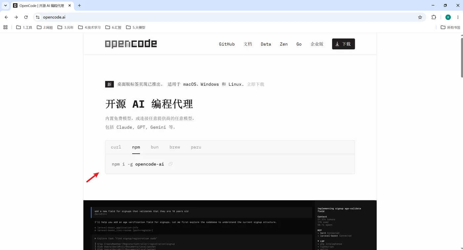The width and height of the screenshot is (463, 250).
Task: Open a new browser tab
Action: pos(79,6)
